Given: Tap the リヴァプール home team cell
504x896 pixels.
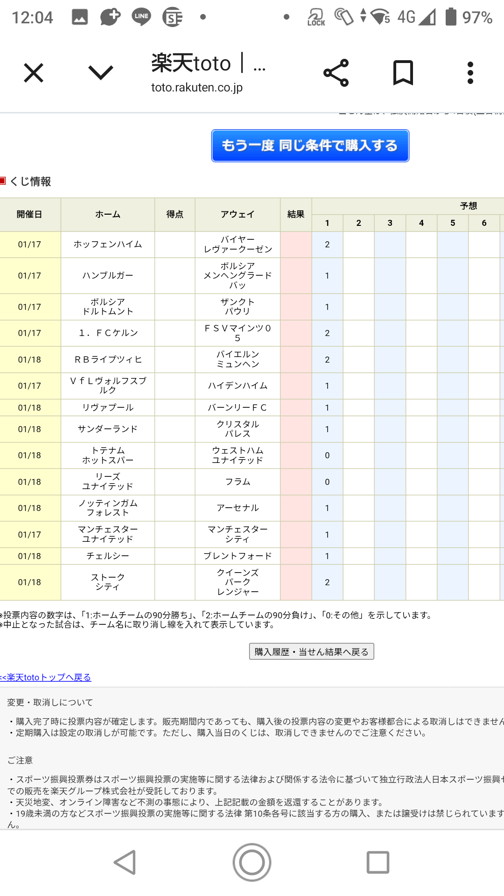Looking at the screenshot, I should 108,407.
